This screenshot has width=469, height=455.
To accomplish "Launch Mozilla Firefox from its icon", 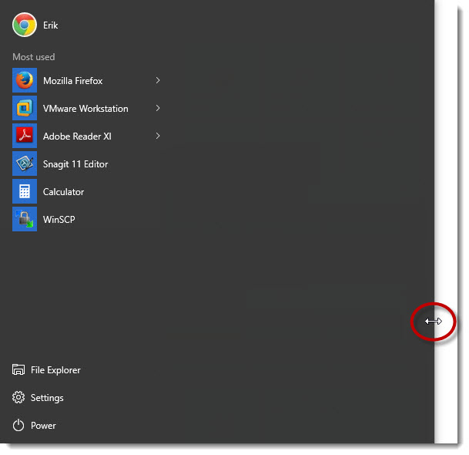I will (25, 80).
